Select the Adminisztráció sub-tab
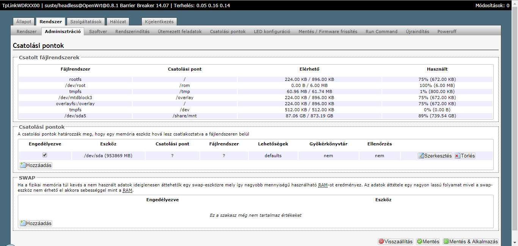The width and height of the screenshot is (518, 246). coord(63,32)
